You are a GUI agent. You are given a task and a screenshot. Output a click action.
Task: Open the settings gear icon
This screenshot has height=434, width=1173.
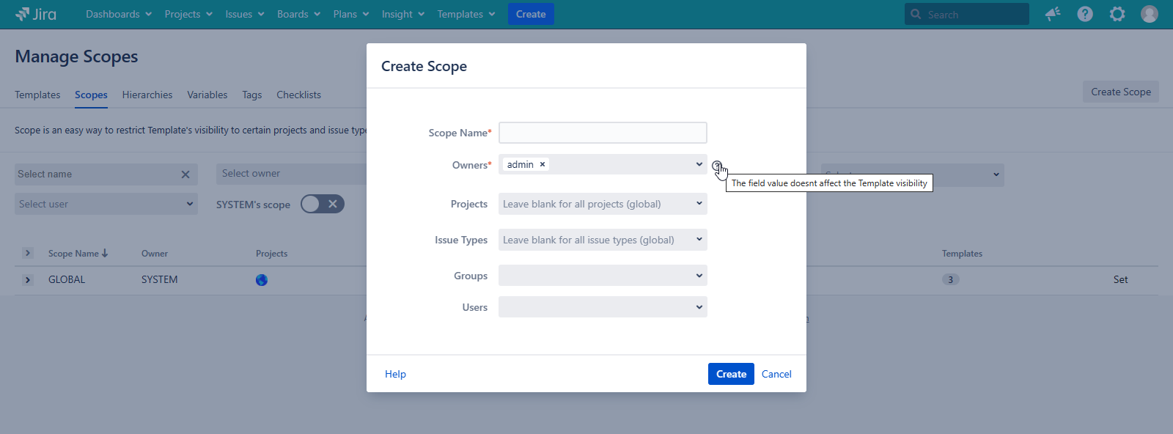pyautogui.click(x=1117, y=14)
